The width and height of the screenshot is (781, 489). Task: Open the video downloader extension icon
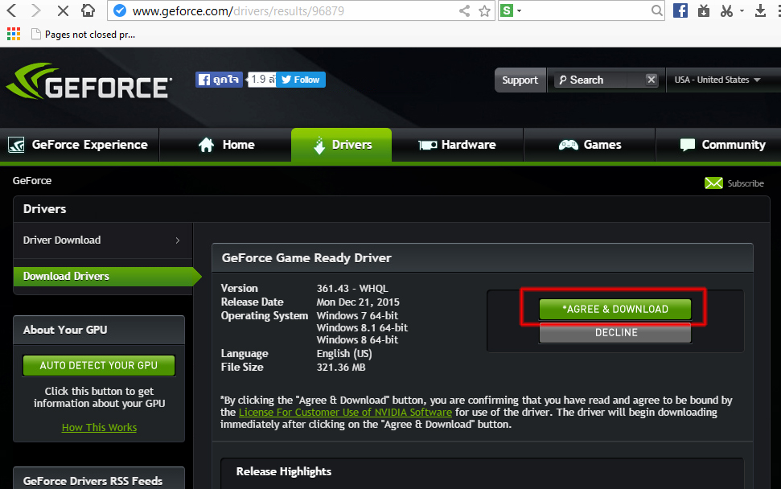[x=704, y=10]
